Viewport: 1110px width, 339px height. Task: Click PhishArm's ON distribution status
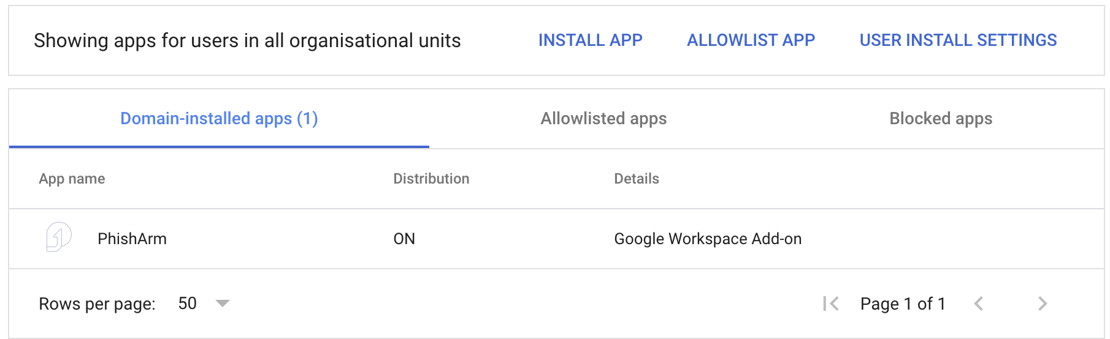click(x=404, y=239)
